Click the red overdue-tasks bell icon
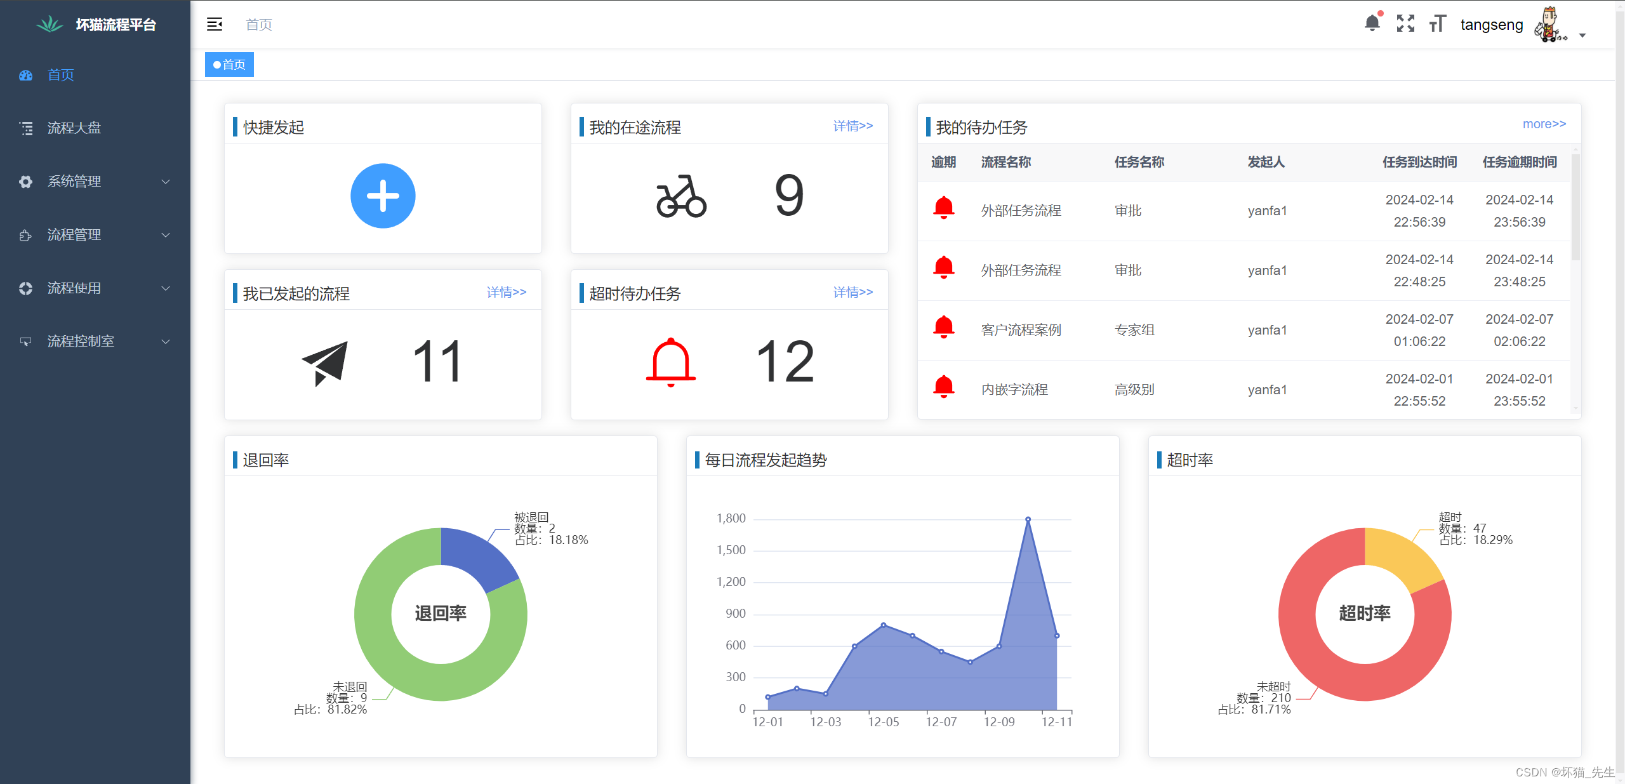Viewport: 1625px width, 784px height. (670, 362)
